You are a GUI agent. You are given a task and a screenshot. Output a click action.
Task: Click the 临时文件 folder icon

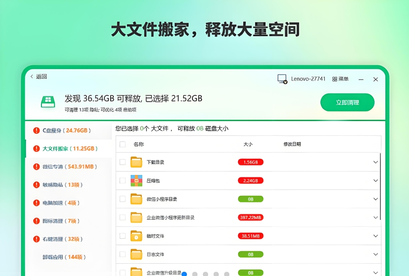coord(136,236)
